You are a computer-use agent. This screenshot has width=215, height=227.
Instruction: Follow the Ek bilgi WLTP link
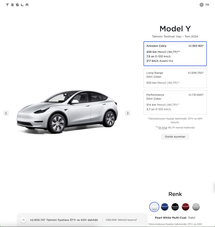click(163, 127)
